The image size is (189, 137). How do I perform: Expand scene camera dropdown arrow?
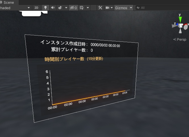click(x=112, y=8)
